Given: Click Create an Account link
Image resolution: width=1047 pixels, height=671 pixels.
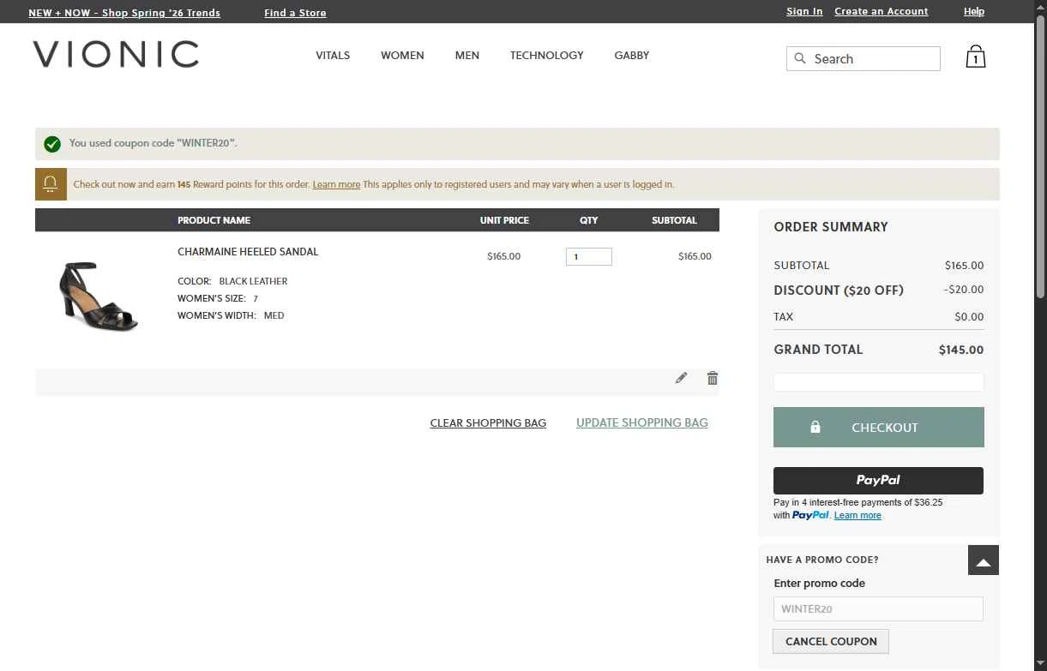Looking at the screenshot, I should click(882, 11).
